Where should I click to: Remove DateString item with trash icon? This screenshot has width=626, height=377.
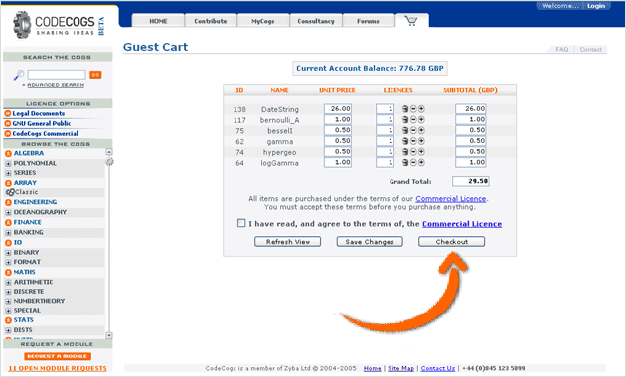tap(405, 109)
